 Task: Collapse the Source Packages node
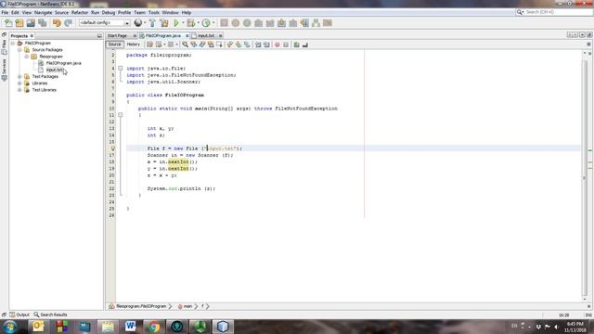(x=19, y=50)
